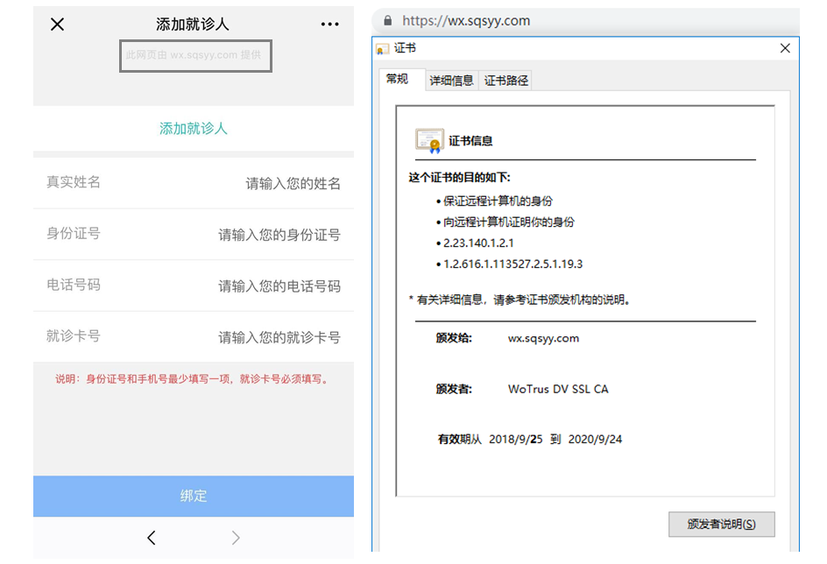Screen dimensions: 827x564
Task: Go forward using the right arrow
Action: point(235,538)
